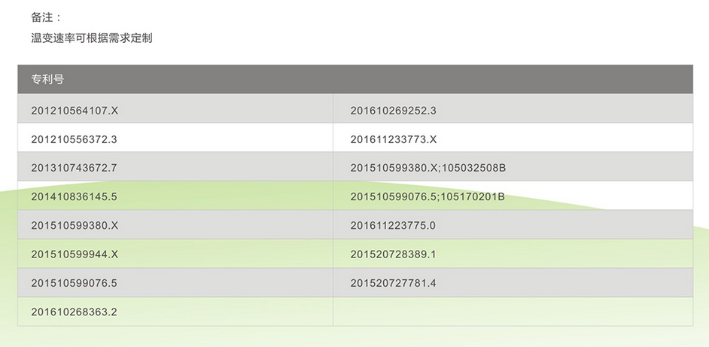Click the empty cell in the last row
The height and width of the screenshot is (347, 709).
pyautogui.click(x=512, y=312)
